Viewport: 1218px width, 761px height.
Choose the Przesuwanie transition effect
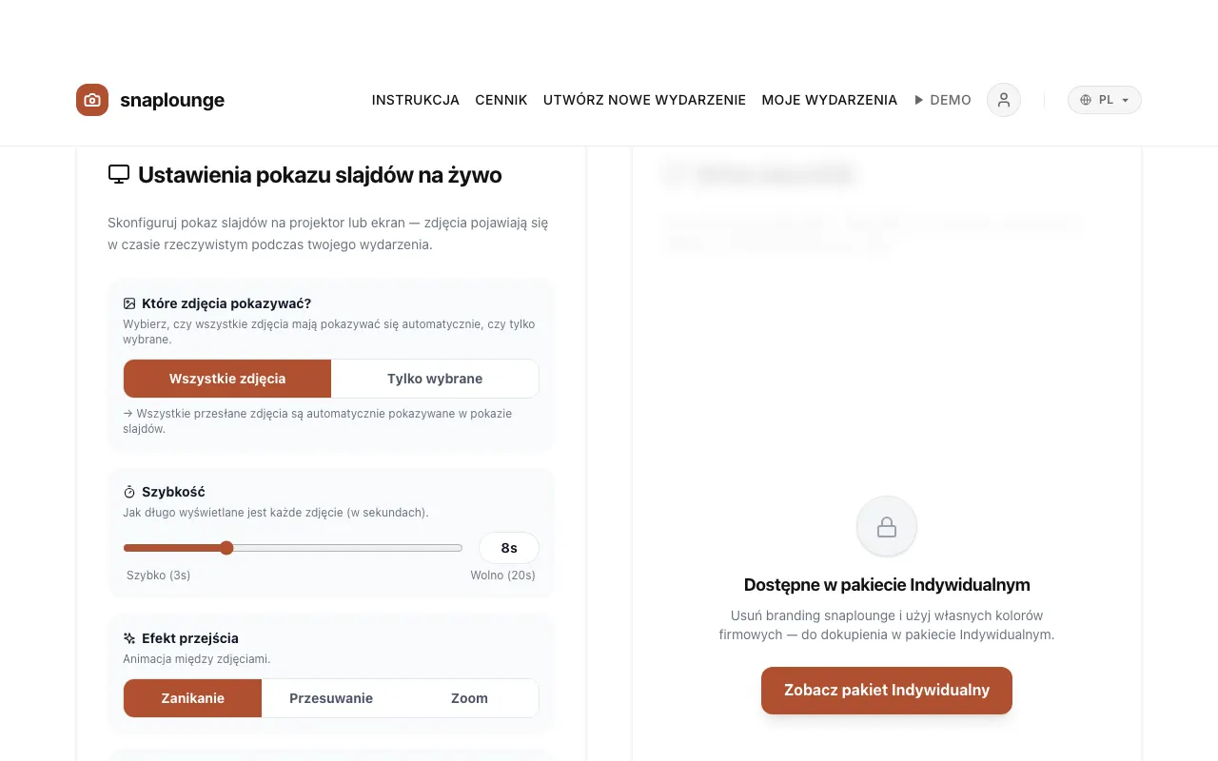[331, 698]
